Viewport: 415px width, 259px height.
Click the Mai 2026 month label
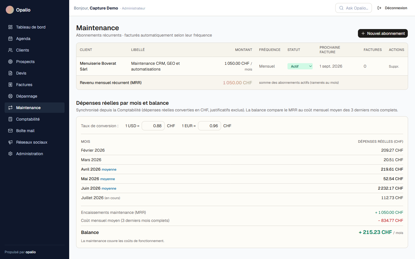click(x=90, y=179)
